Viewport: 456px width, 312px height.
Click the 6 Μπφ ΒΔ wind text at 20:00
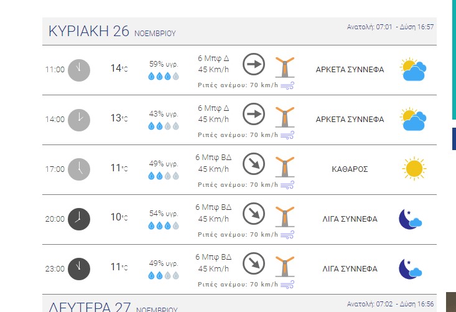click(213, 207)
